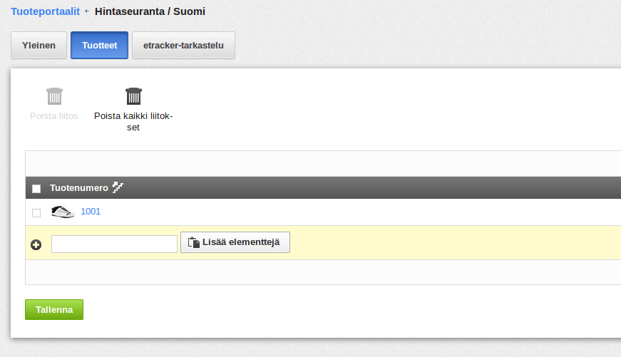Click the sort icon next to Tuotenumero
This screenshot has width=621, height=357.
(118, 187)
